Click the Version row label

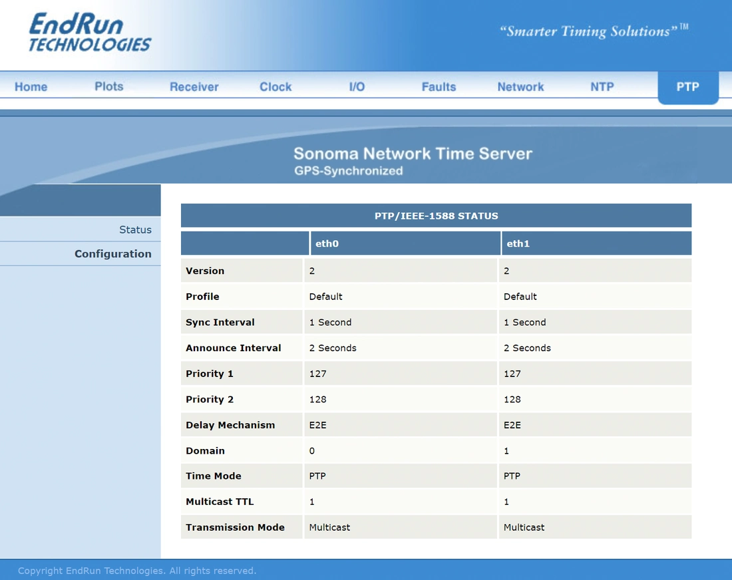coord(205,271)
